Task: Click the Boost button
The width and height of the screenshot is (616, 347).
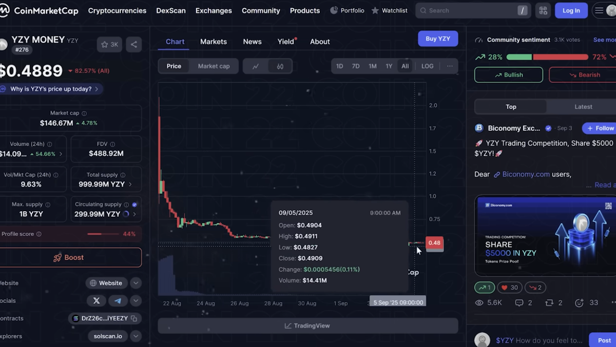Action: 70,257
